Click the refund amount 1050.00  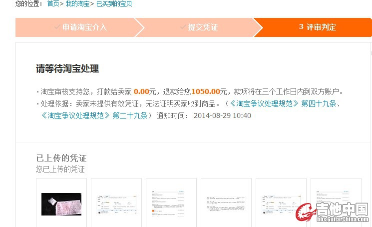pos(206,91)
